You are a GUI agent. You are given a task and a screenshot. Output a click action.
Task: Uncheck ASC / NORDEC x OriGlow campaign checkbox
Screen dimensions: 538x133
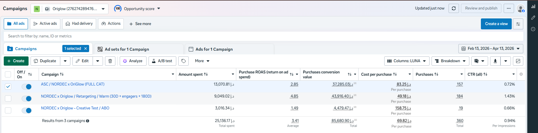click(8, 86)
